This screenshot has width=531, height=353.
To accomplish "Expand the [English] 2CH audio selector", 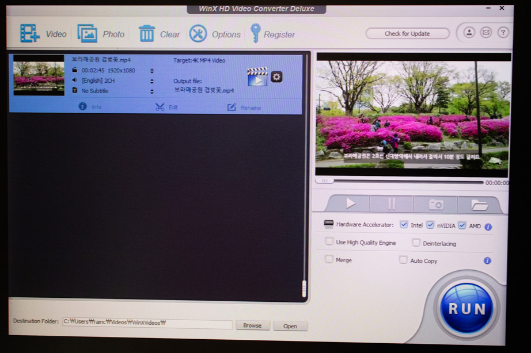I will (x=151, y=81).
